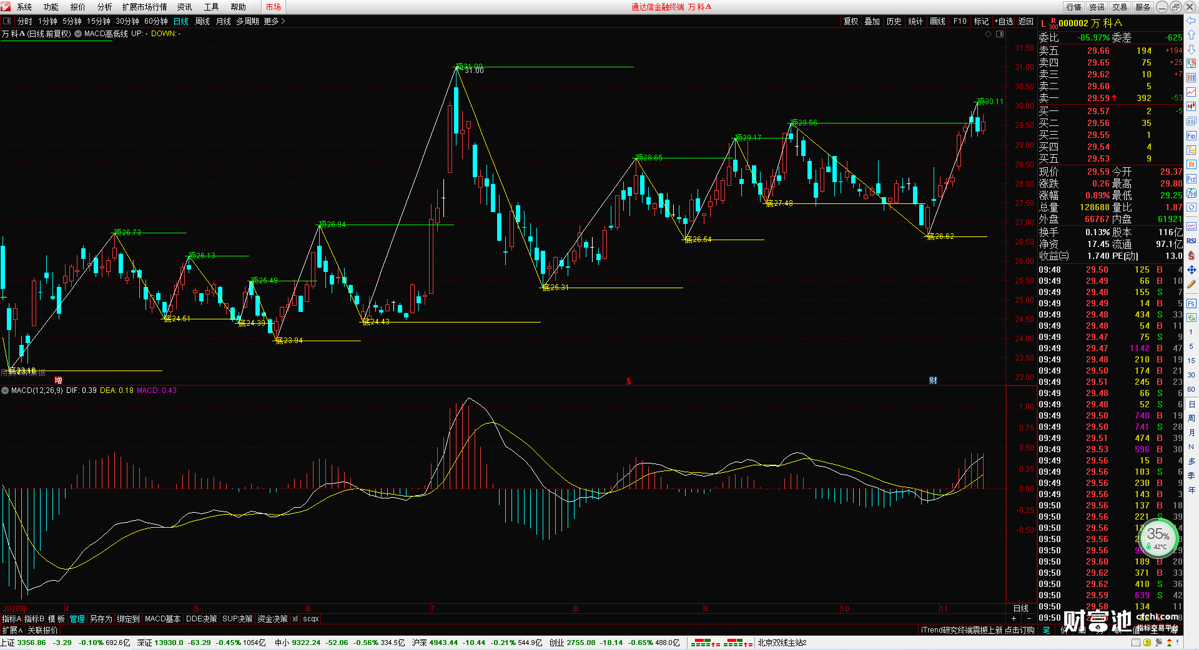Add stock via the +自选 button
Screen dimensions: 1199x650
(x=1004, y=21)
